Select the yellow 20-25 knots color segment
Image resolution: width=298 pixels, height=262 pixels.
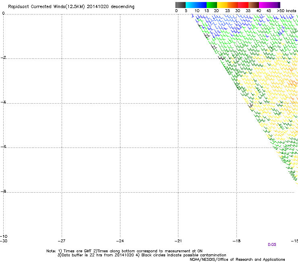click(222, 5)
